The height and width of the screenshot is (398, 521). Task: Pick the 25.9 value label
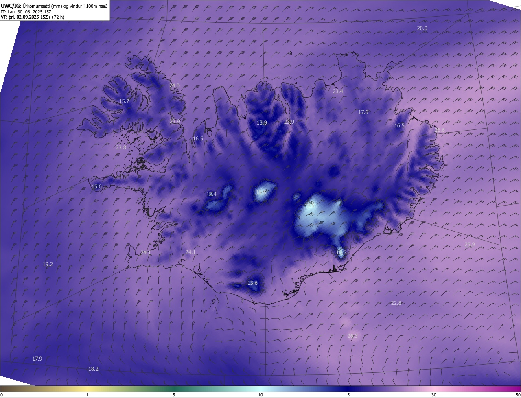pos(470,244)
